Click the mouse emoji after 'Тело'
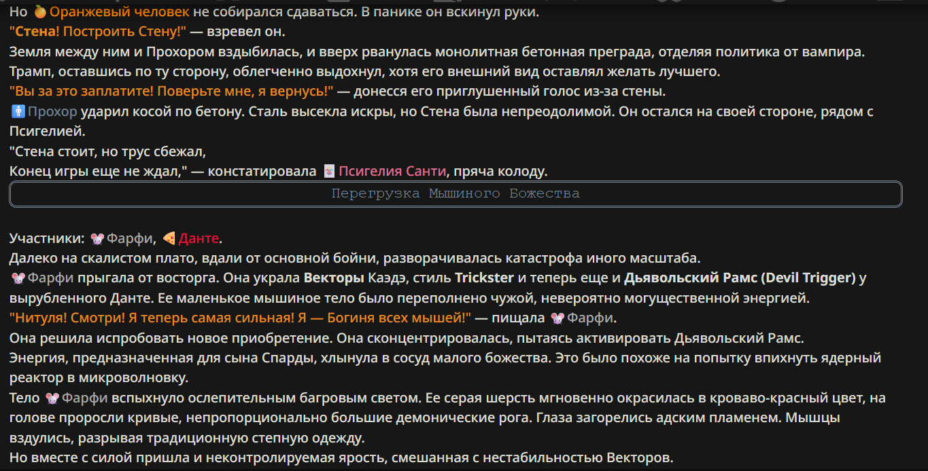 (x=52, y=398)
